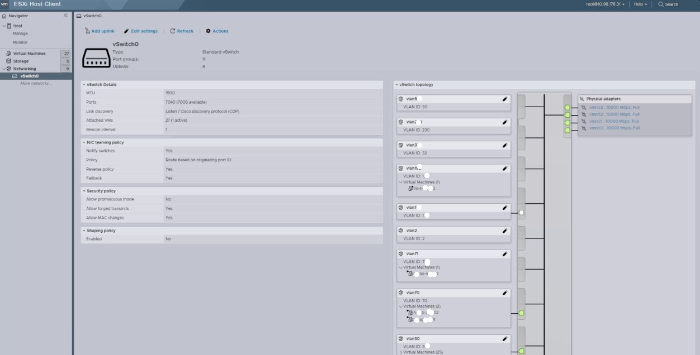Image resolution: width=700 pixels, height=355 pixels.
Task: Edit the vlan2 port group pencil icon
Action: pos(505,231)
